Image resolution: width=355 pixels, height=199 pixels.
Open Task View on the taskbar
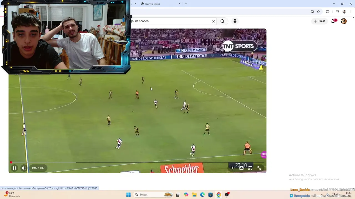(x=177, y=195)
